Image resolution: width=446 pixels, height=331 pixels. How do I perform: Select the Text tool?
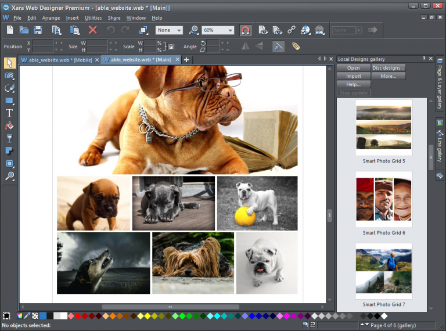[9, 113]
